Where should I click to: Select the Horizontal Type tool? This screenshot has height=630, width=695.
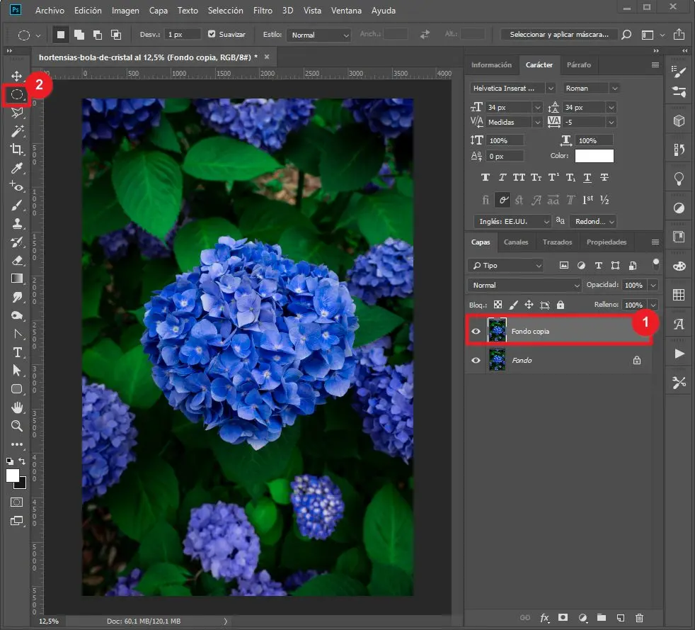[17, 352]
